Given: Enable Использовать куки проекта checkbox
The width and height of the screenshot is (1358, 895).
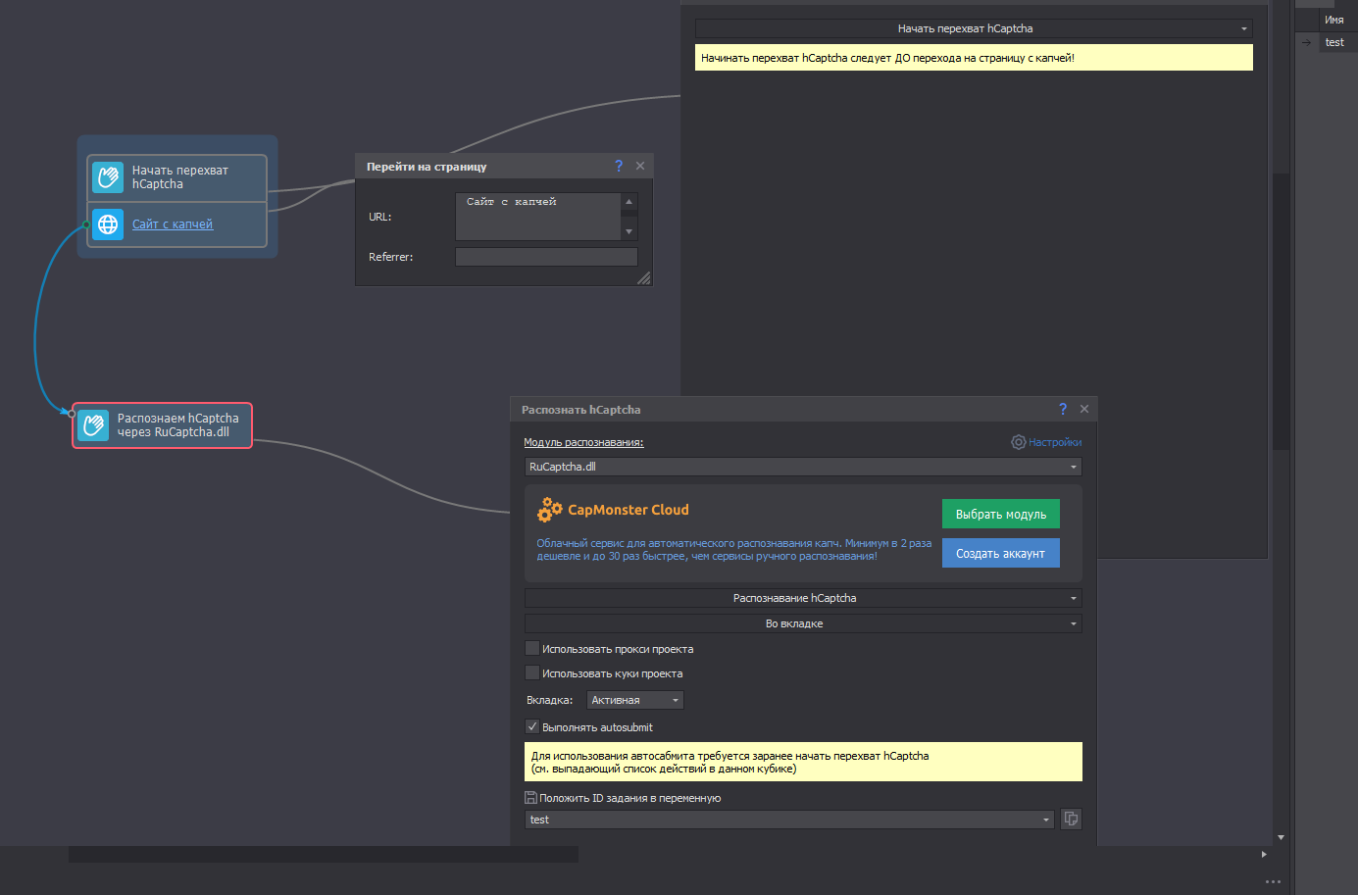Looking at the screenshot, I should 532,672.
